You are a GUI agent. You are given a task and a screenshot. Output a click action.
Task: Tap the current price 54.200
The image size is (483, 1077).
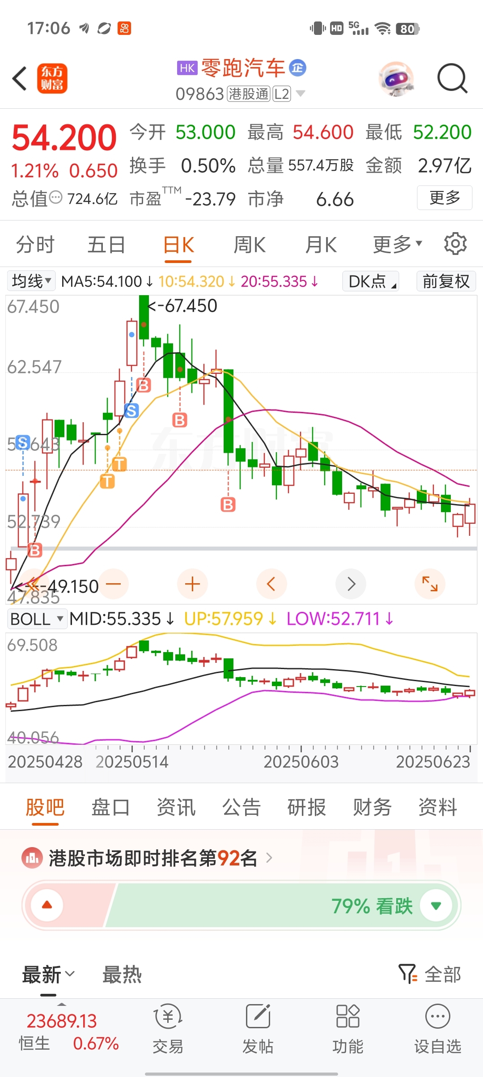click(x=64, y=137)
